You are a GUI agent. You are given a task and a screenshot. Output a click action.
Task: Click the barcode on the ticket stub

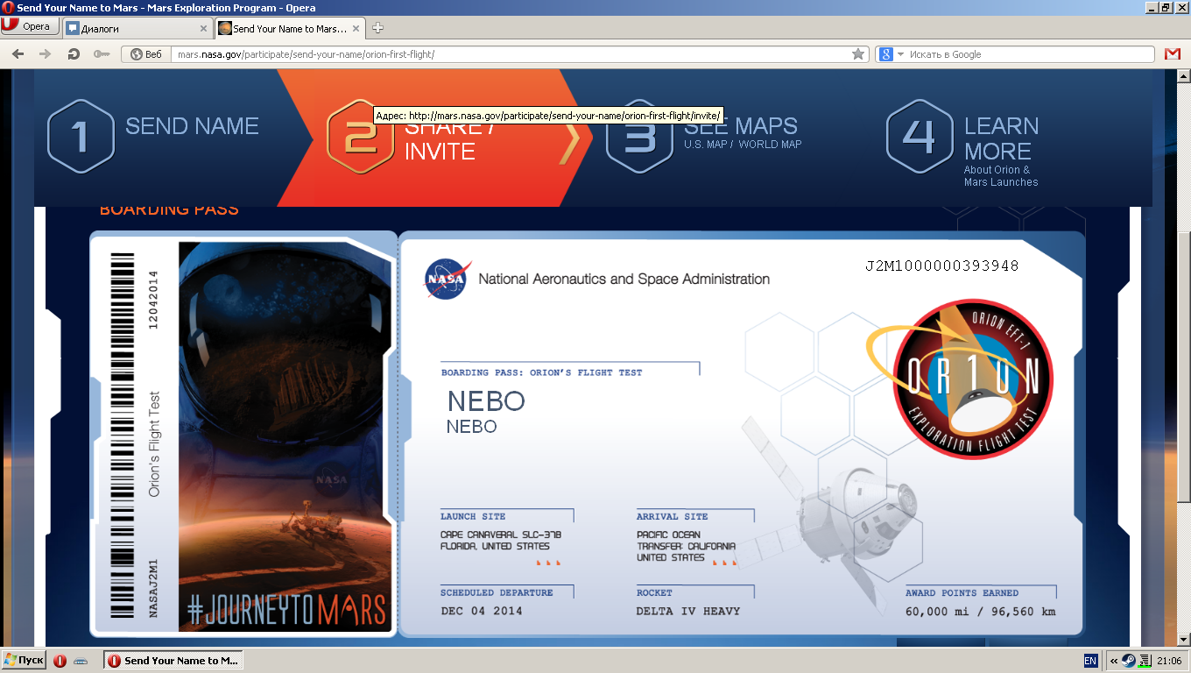(123, 436)
